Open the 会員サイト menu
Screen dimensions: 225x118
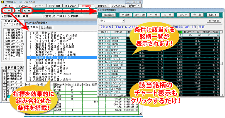pos(134,6)
